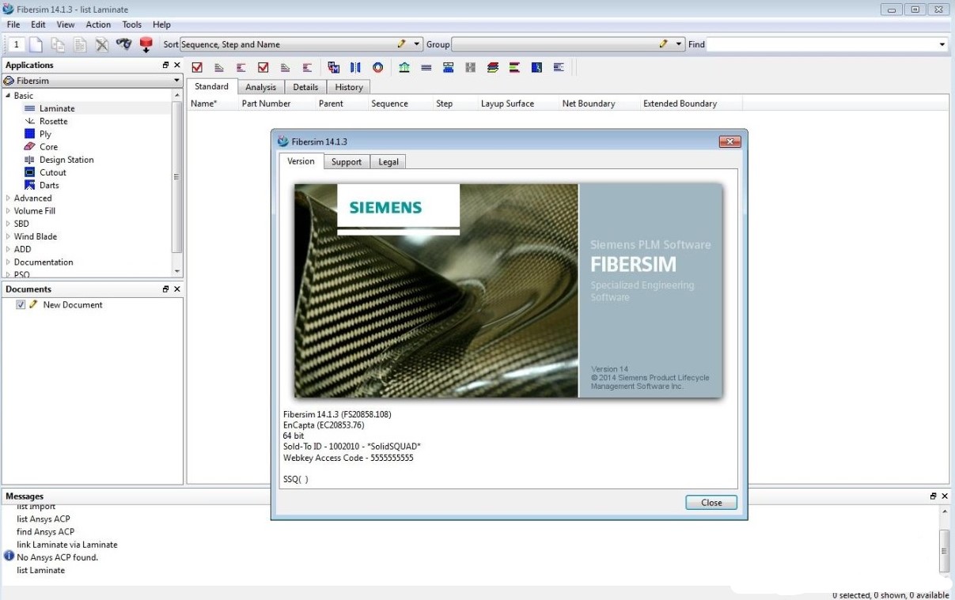Click the 'No Ansys ACP found.' message
The width and height of the screenshot is (955, 600).
click(58, 557)
